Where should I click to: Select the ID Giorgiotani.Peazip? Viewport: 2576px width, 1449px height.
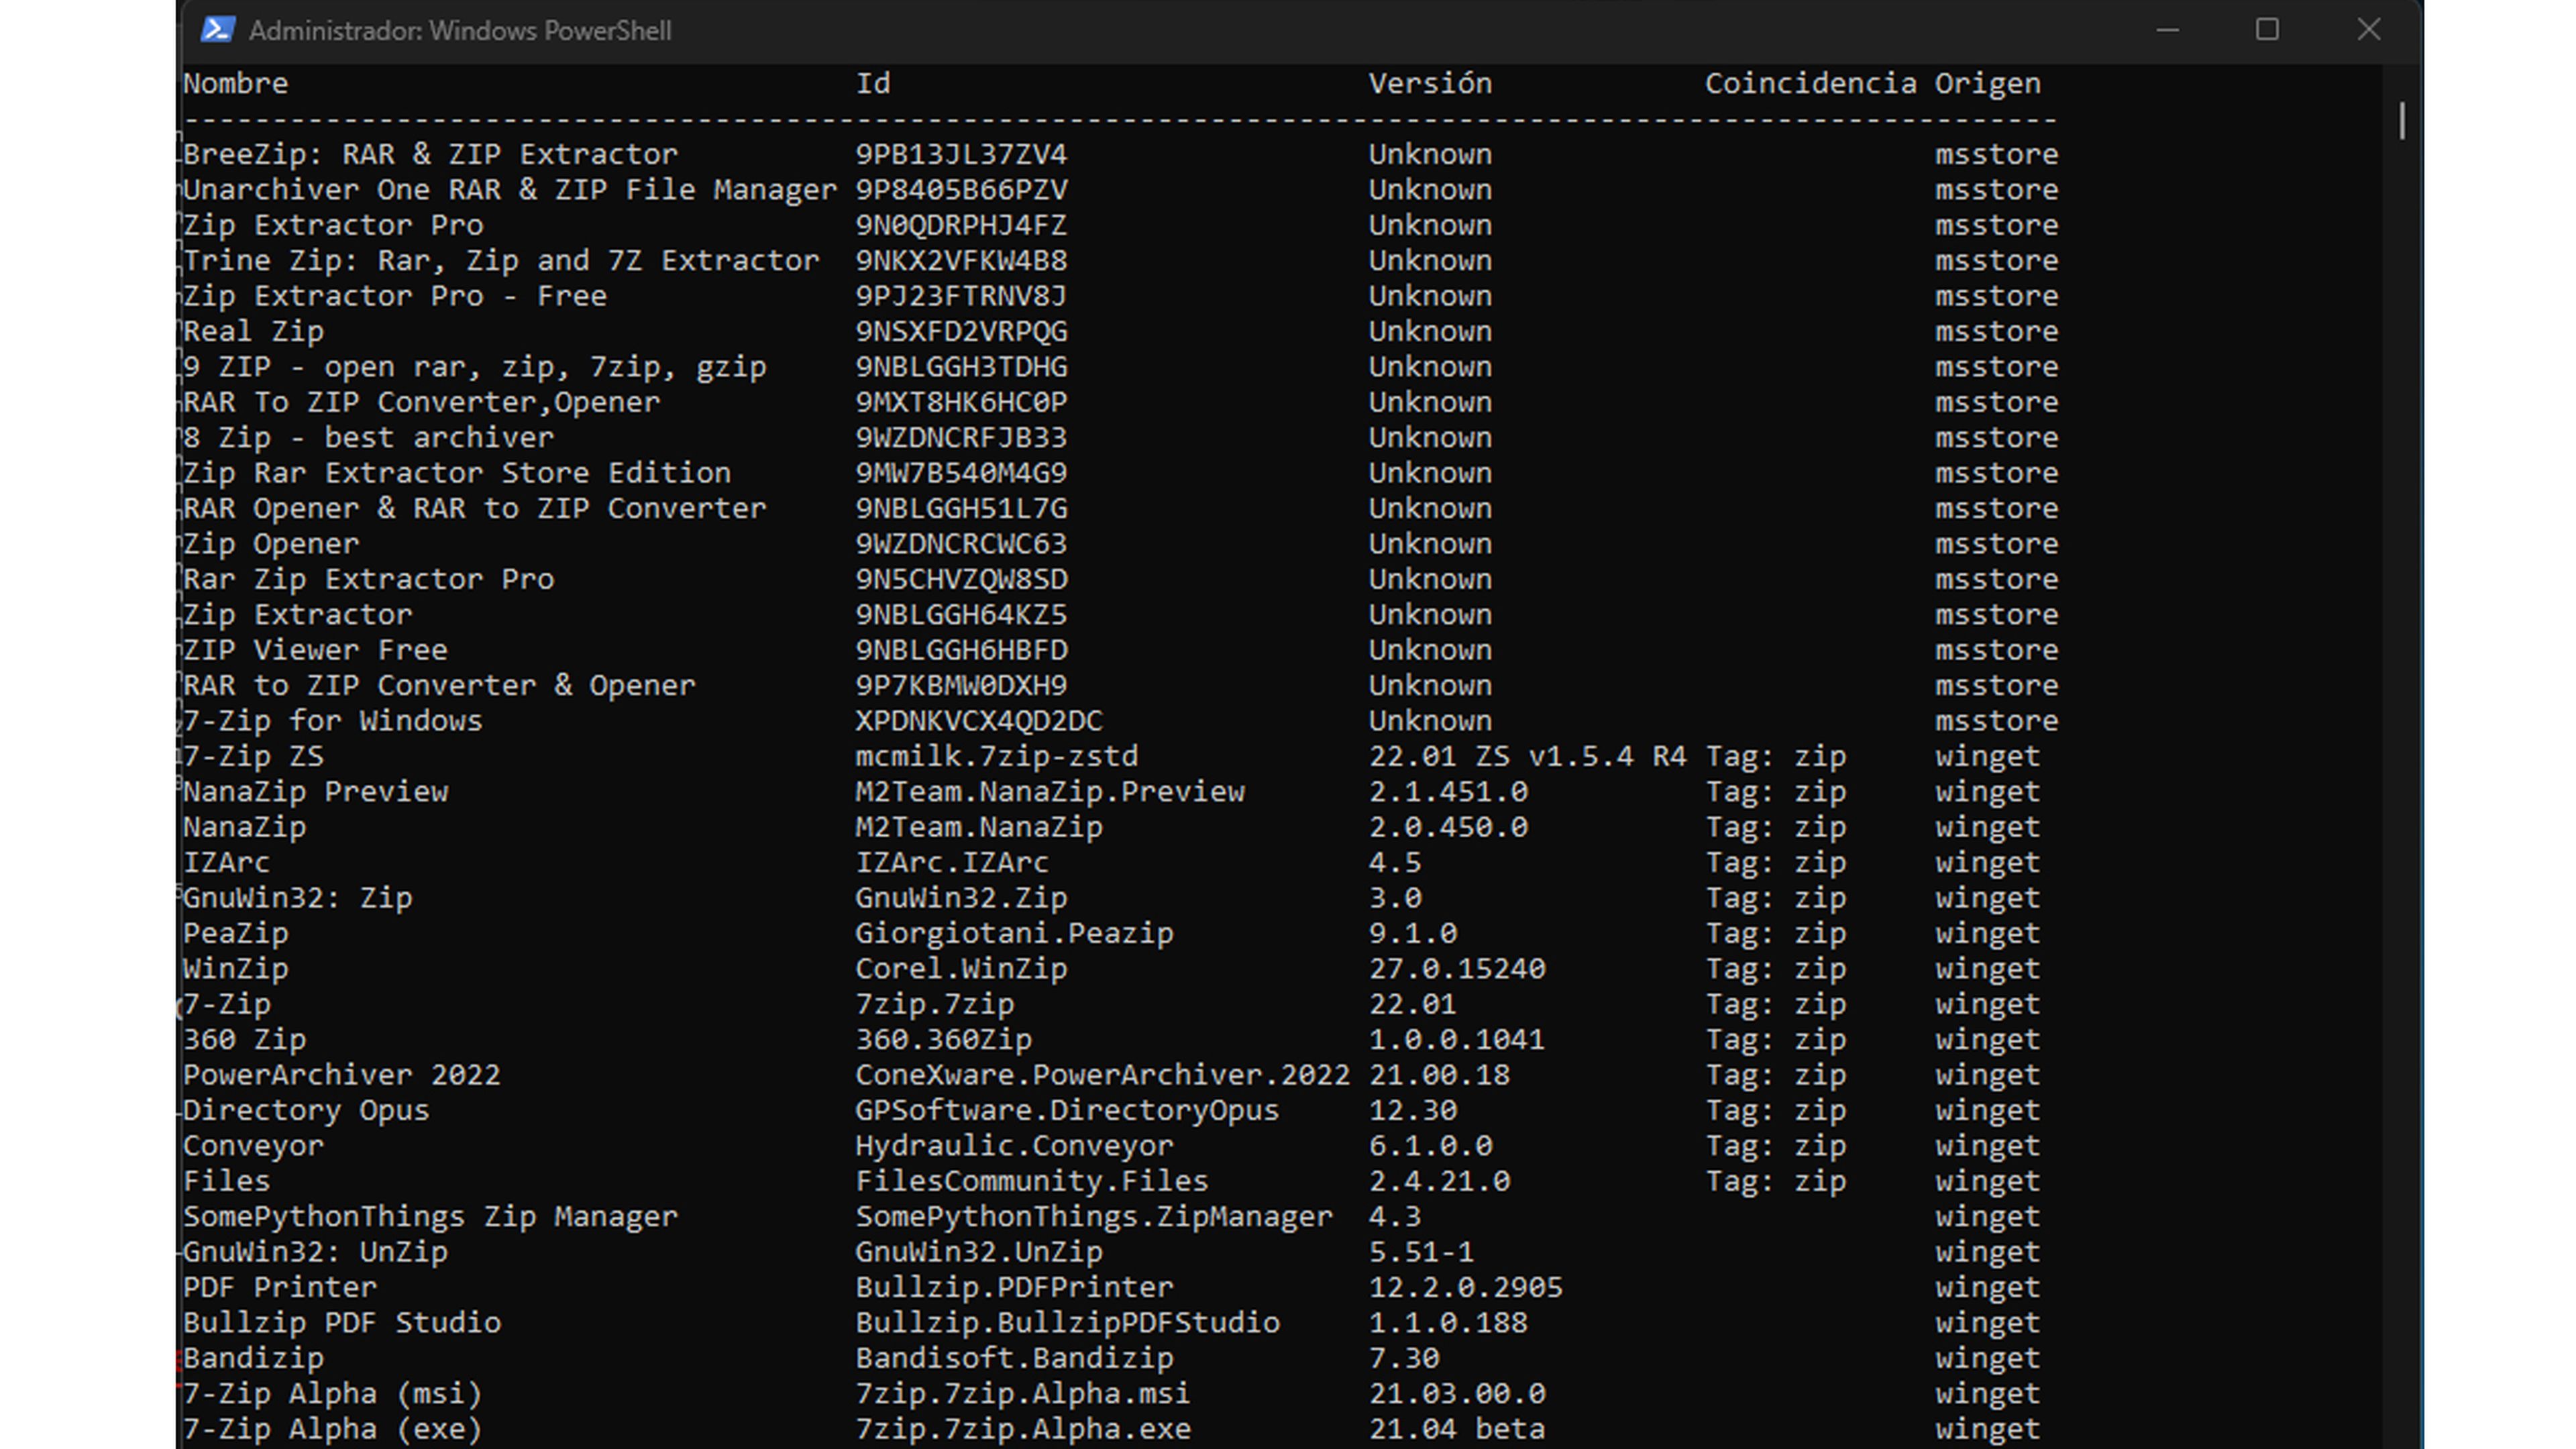pyautogui.click(x=1014, y=934)
